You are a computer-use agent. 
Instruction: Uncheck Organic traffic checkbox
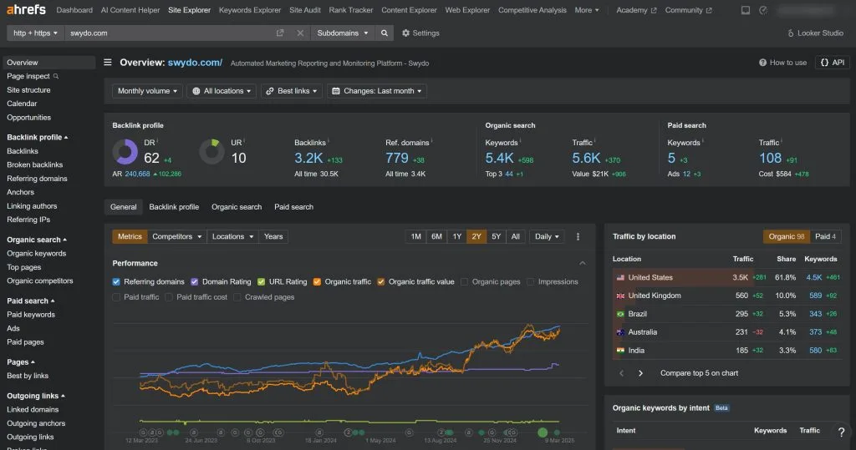point(317,281)
